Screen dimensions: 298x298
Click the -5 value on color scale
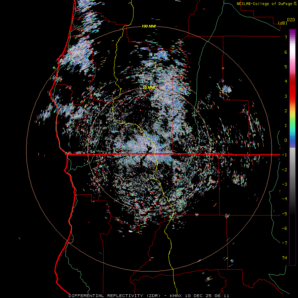(284, 214)
